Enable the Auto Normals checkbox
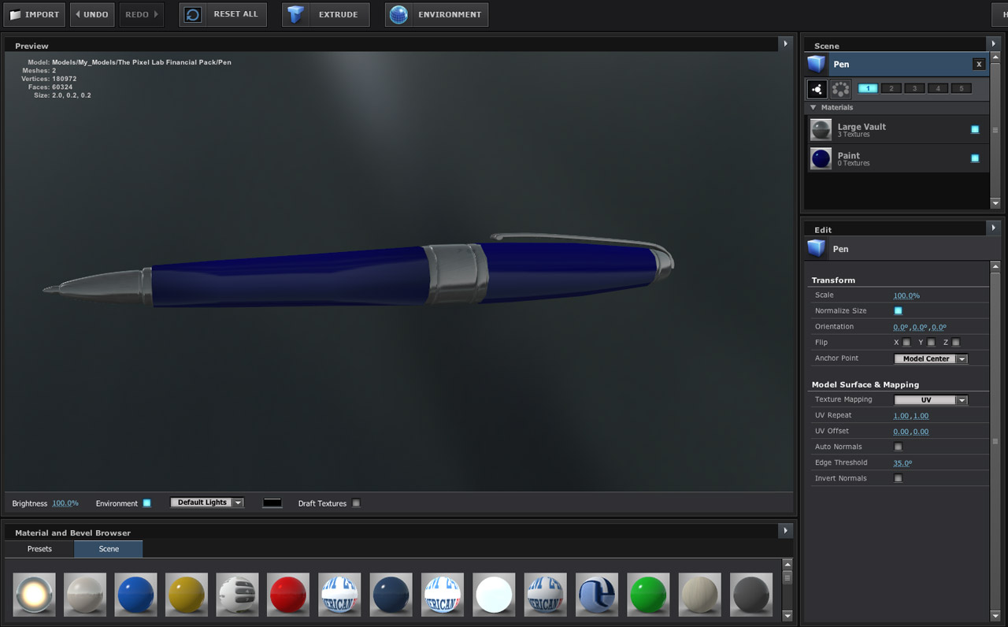Image resolution: width=1008 pixels, height=627 pixels. pyautogui.click(x=898, y=447)
